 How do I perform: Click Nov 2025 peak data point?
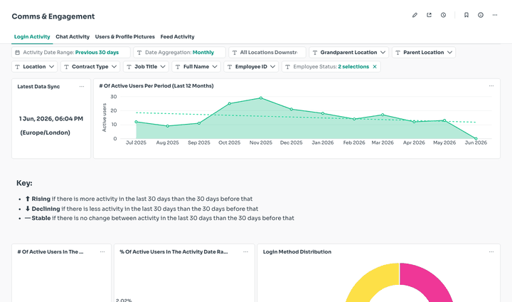point(261,98)
